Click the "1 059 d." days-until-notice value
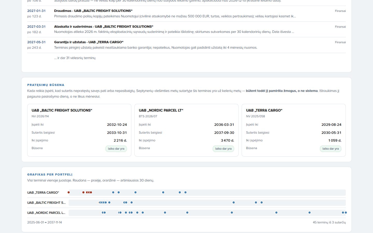 tap(335, 141)
